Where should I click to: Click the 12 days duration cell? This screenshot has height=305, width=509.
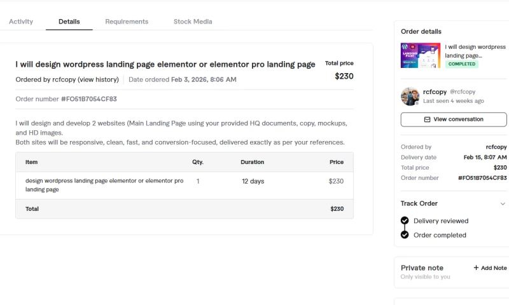253,181
